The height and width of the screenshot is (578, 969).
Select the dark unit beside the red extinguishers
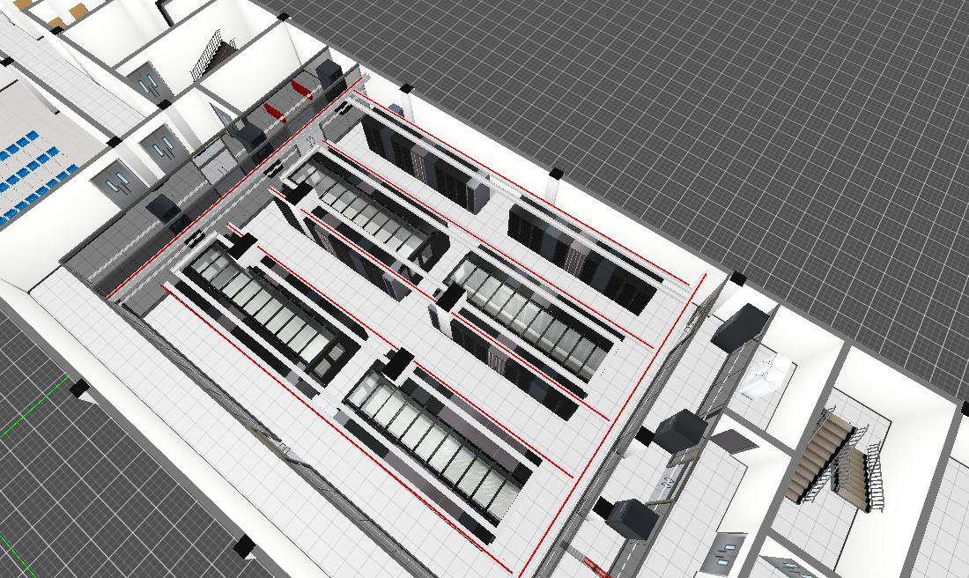[x=329, y=75]
